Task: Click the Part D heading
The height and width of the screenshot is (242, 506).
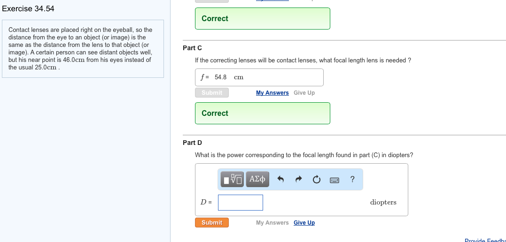Action: pos(192,143)
